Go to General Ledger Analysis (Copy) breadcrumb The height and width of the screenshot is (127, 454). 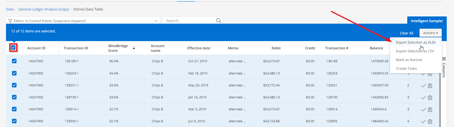click(43, 9)
